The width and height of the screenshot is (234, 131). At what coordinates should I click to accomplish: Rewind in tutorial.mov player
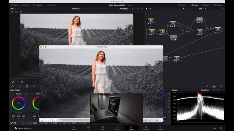click(42, 120)
